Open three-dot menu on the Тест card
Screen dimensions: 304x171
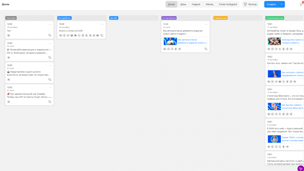(x=50, y=24)
